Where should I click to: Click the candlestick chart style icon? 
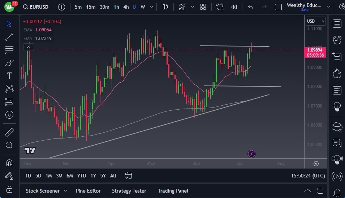tap(165, 7)
